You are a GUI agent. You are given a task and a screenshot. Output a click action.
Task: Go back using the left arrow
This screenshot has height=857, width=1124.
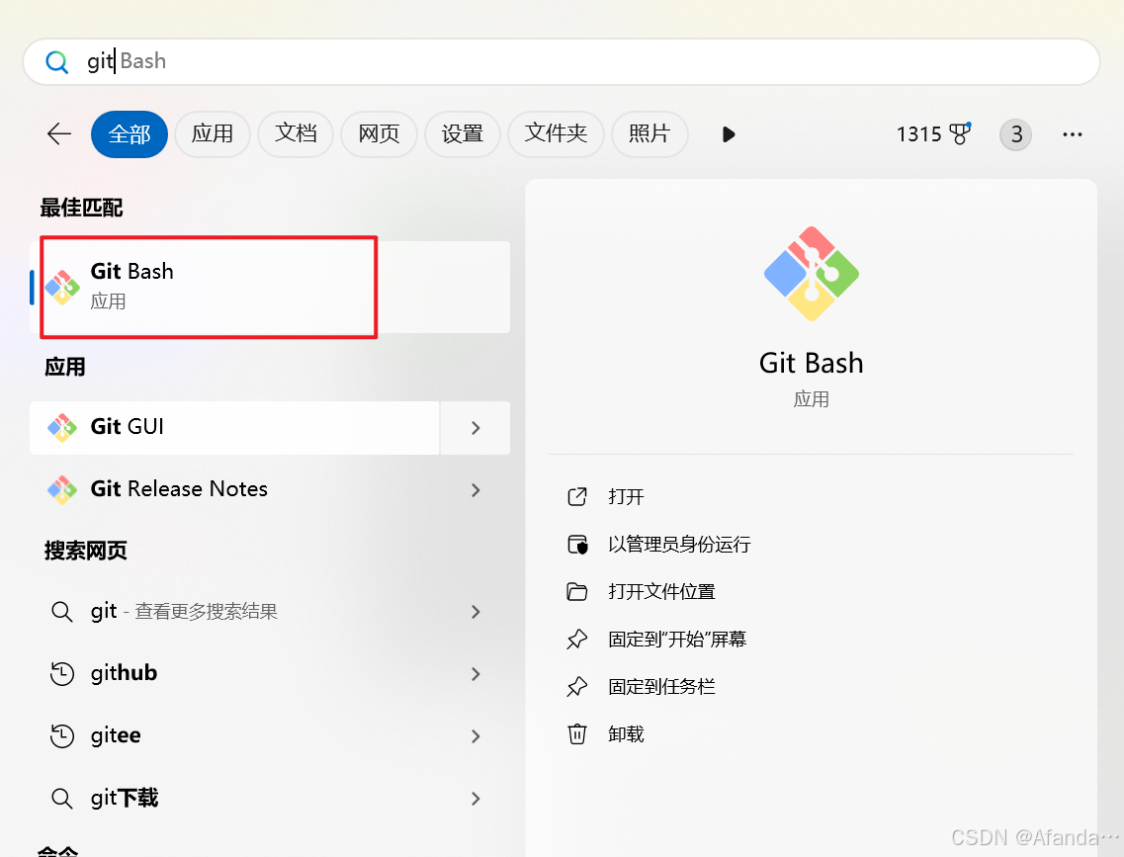(58, 134)
